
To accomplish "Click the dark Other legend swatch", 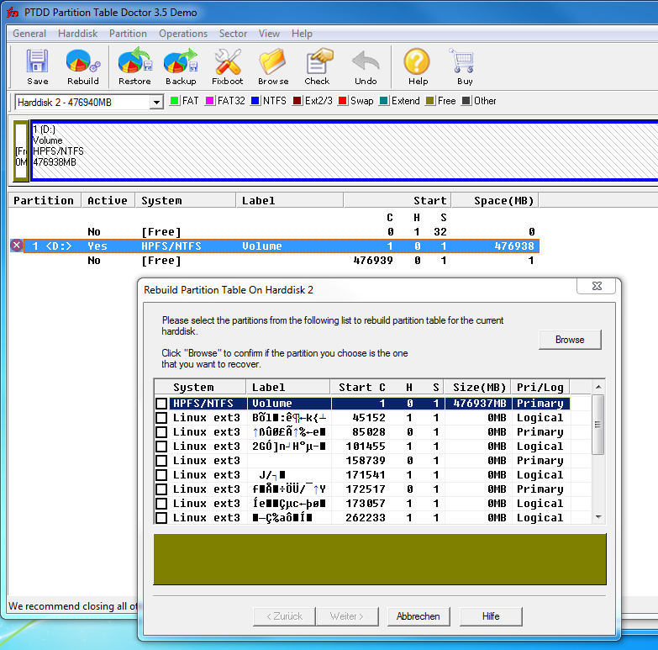I will [466, 101].
